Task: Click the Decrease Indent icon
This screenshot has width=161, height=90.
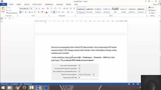Action: 64,8
